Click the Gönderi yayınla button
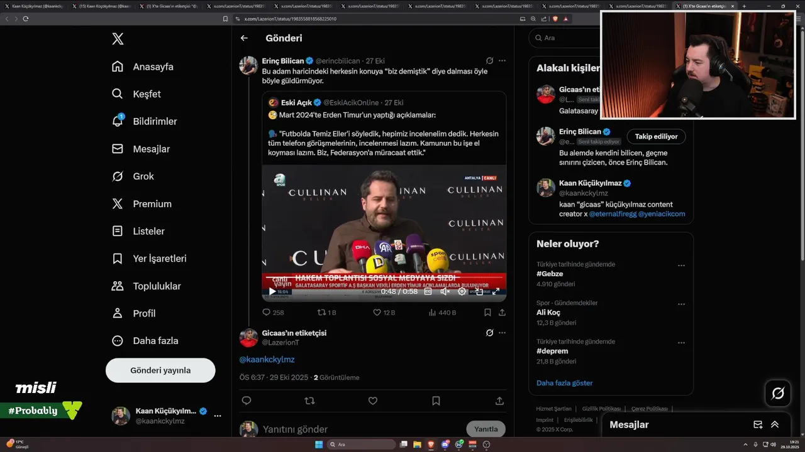 (x=160, y=370)
